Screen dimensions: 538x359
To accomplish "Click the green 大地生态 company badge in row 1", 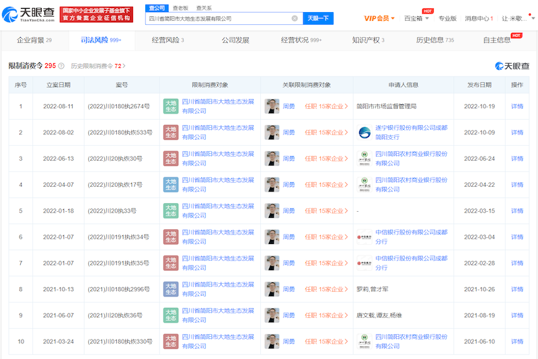I will pyautogui.click(x=171, y=106).
